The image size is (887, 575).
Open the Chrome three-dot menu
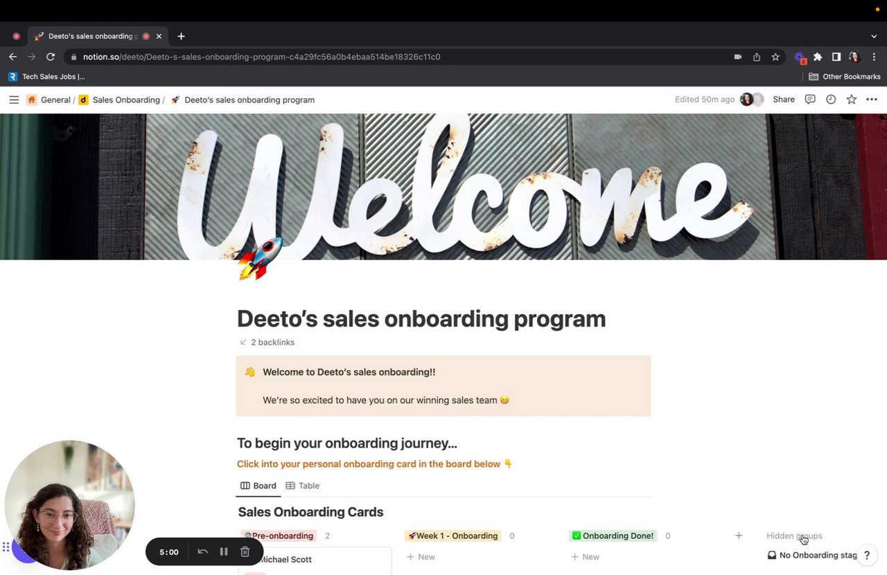(x=874, y=57)
